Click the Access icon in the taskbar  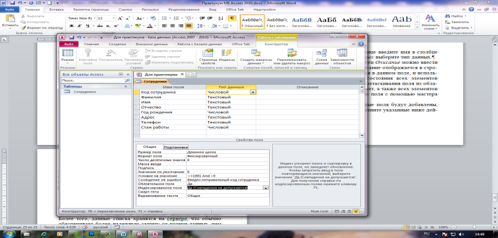(x=156, y=234)
